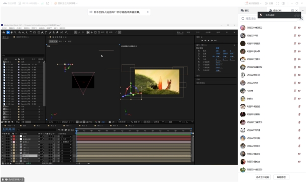The height and width of the screenshot is (183, 307).
Task: Toggle position stopwatch in properties panel
Action: coord(199,54)
